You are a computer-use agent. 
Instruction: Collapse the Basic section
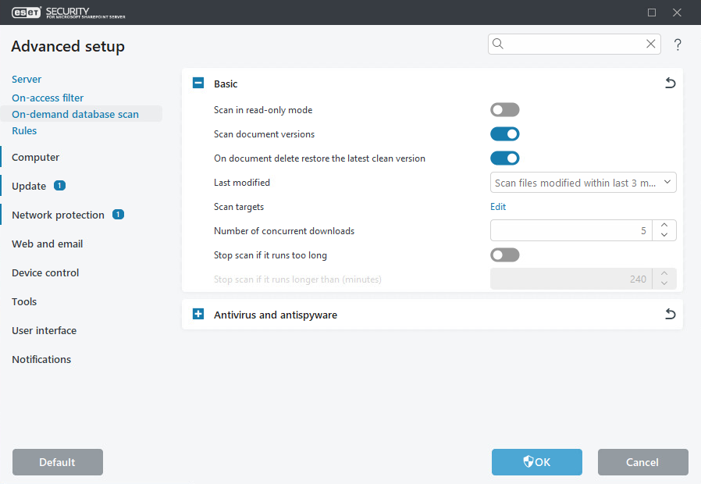197,83
